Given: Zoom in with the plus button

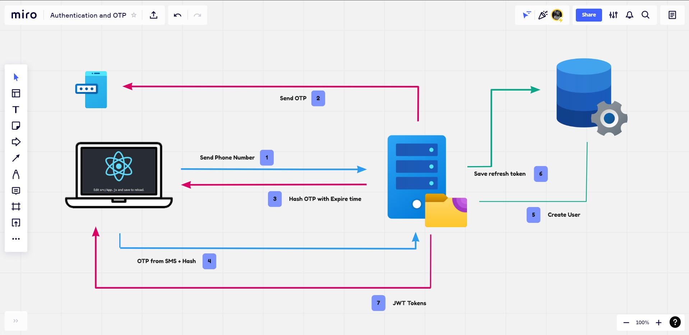Looking at the screenshot, I should [658, 322].
